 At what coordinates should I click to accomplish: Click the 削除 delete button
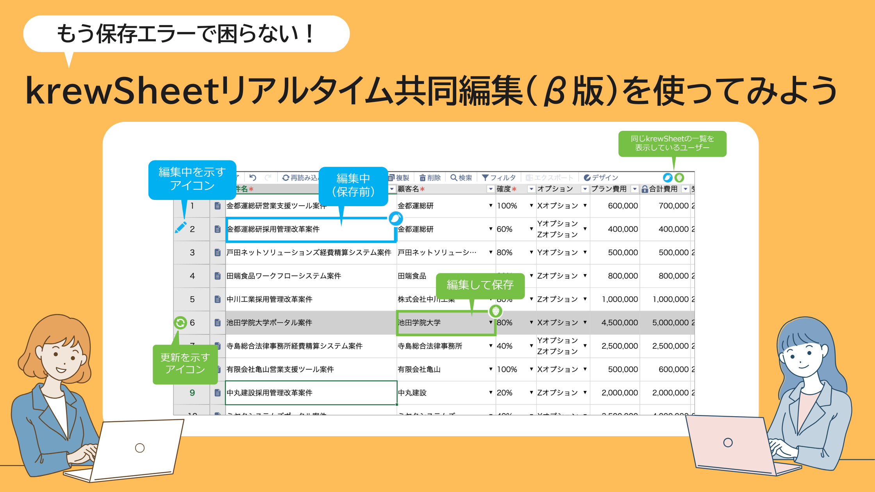click(430, 178)
